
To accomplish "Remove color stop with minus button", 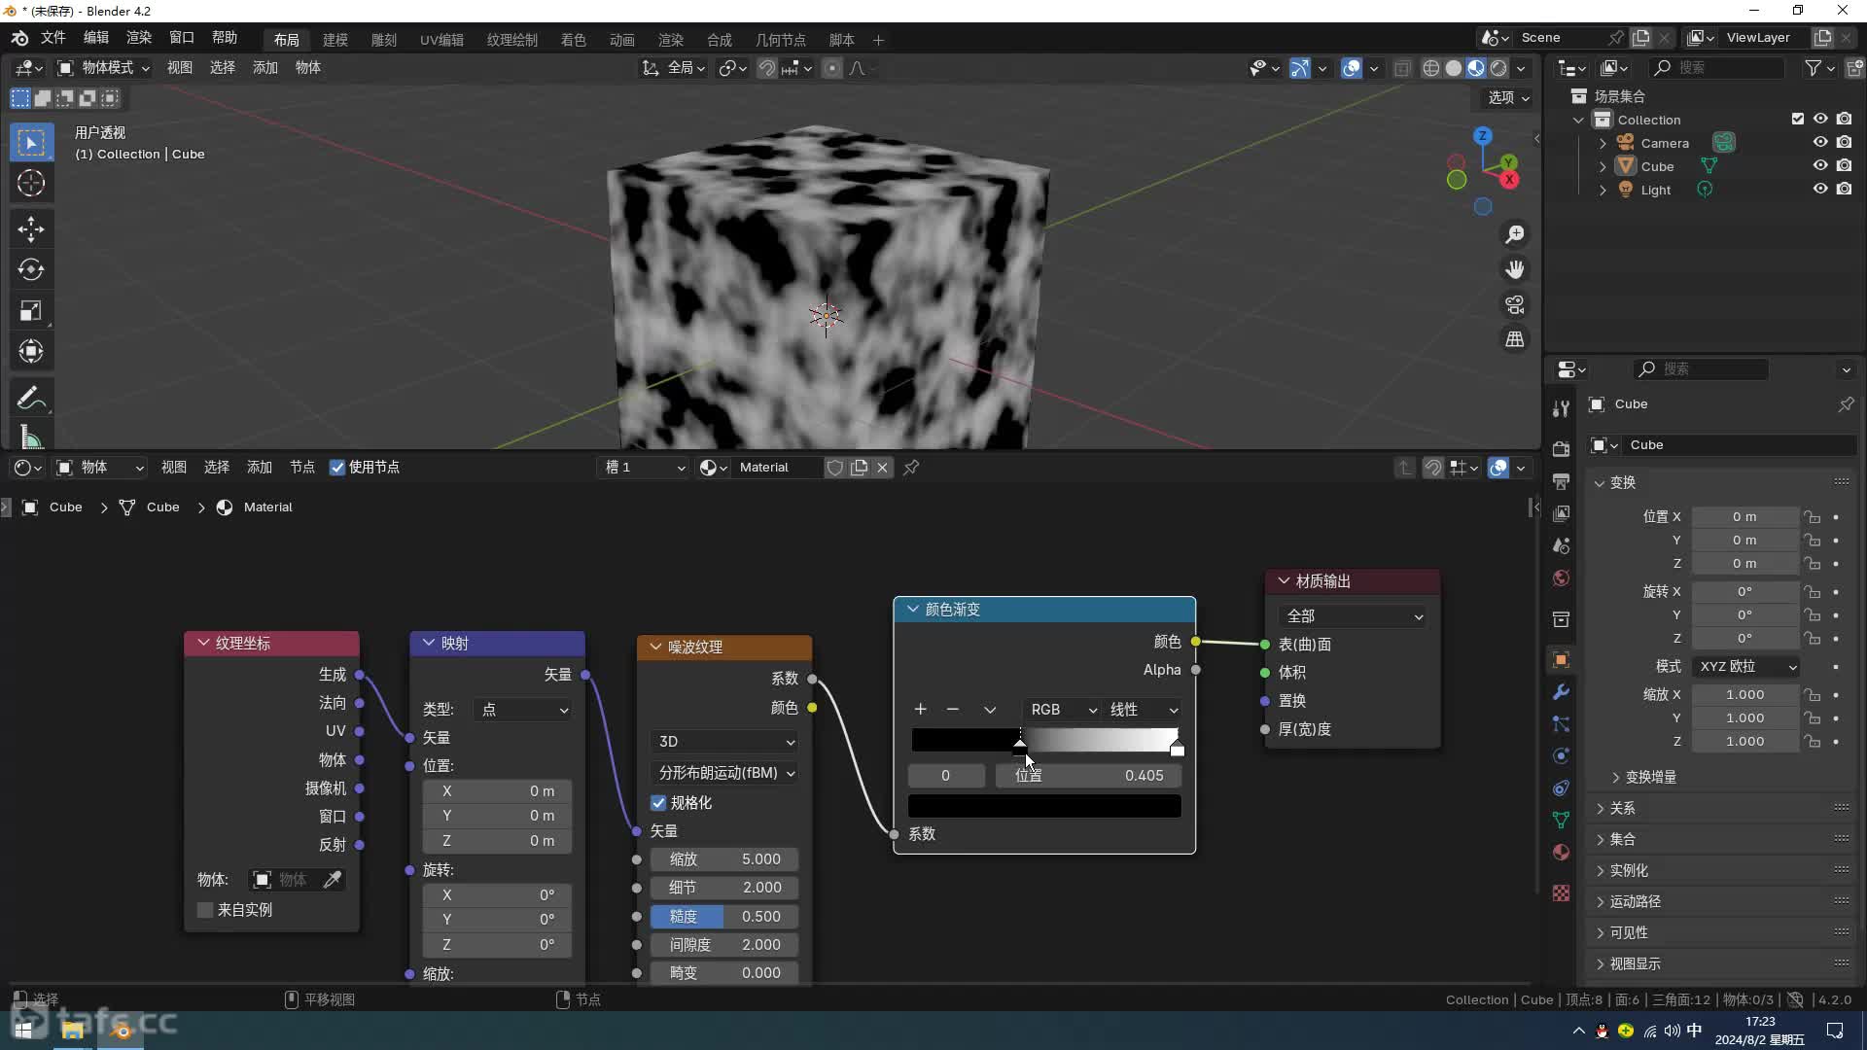I will (x=953, y=710).
